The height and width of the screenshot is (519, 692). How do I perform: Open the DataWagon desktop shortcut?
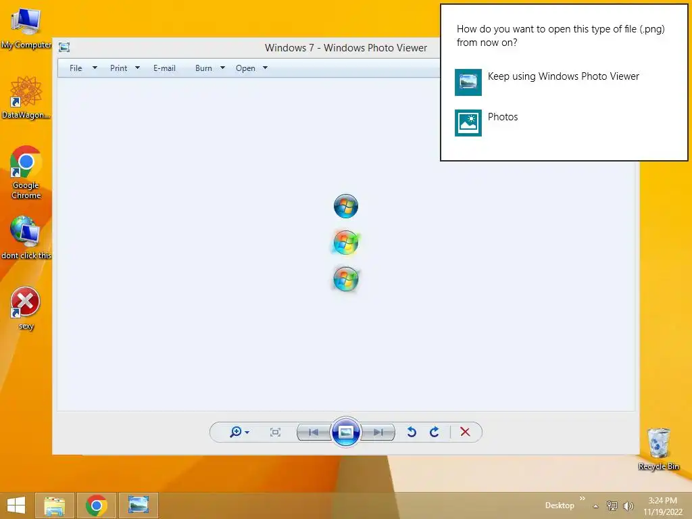26,97
